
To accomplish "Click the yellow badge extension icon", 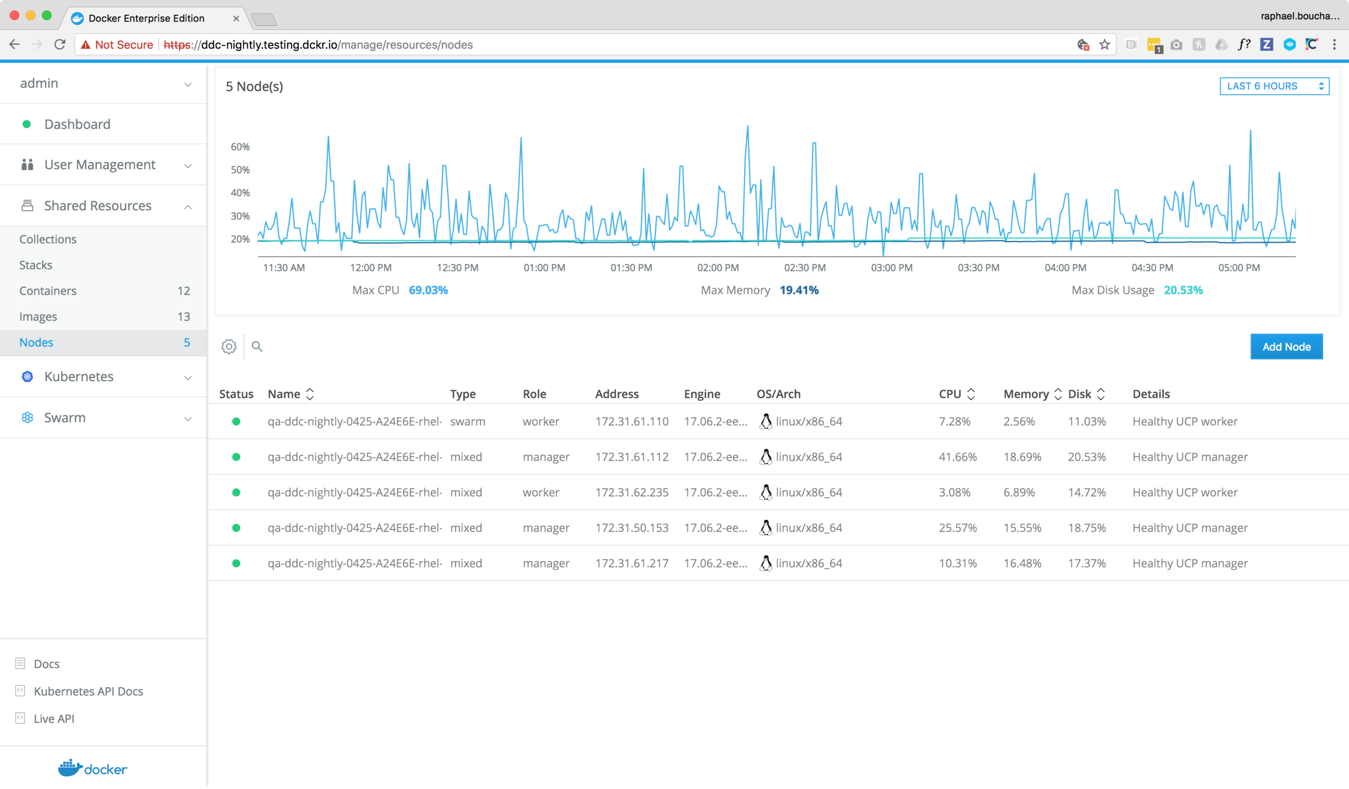I will 1154,45.
